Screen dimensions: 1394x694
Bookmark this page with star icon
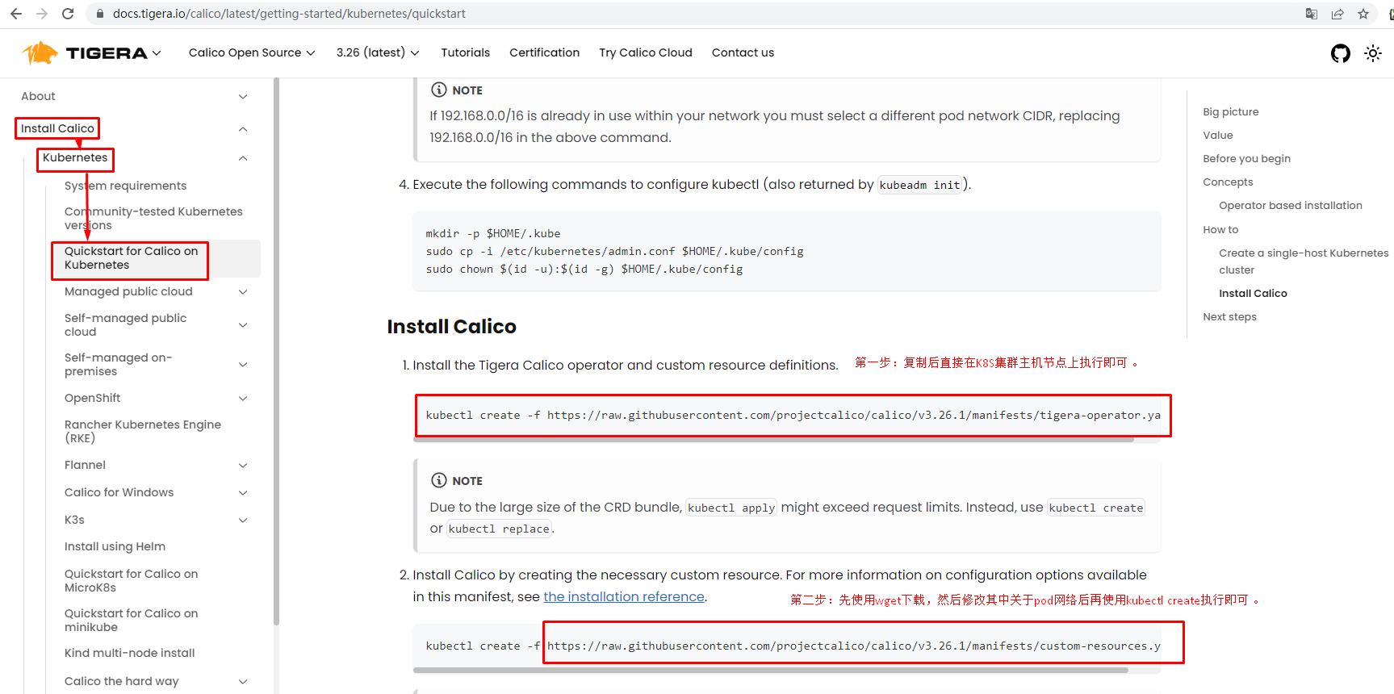click(x=1363, y=14)
